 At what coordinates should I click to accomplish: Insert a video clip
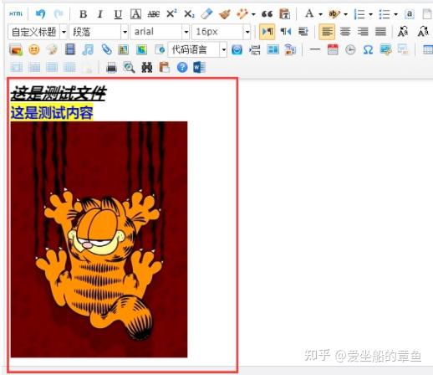coord(70,49)
